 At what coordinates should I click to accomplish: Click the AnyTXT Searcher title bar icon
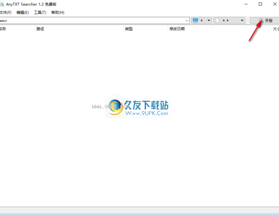tap(2, 4)
